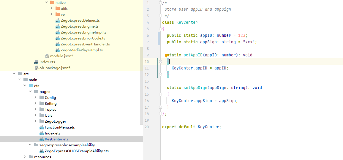Click the ZegoMediaPlayerImpl.ts file icon

(x=58, y=50)
